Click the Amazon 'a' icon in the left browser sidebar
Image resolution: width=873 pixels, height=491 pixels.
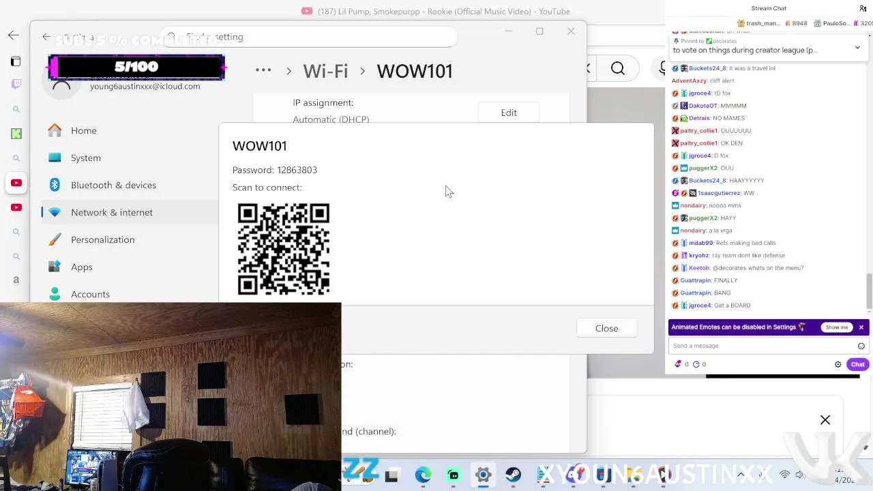pyautogui.click(x=16, y=280)
